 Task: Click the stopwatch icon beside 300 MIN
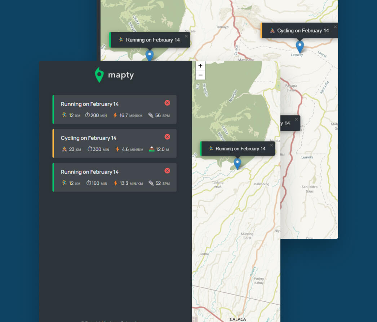tap(90, 149)
